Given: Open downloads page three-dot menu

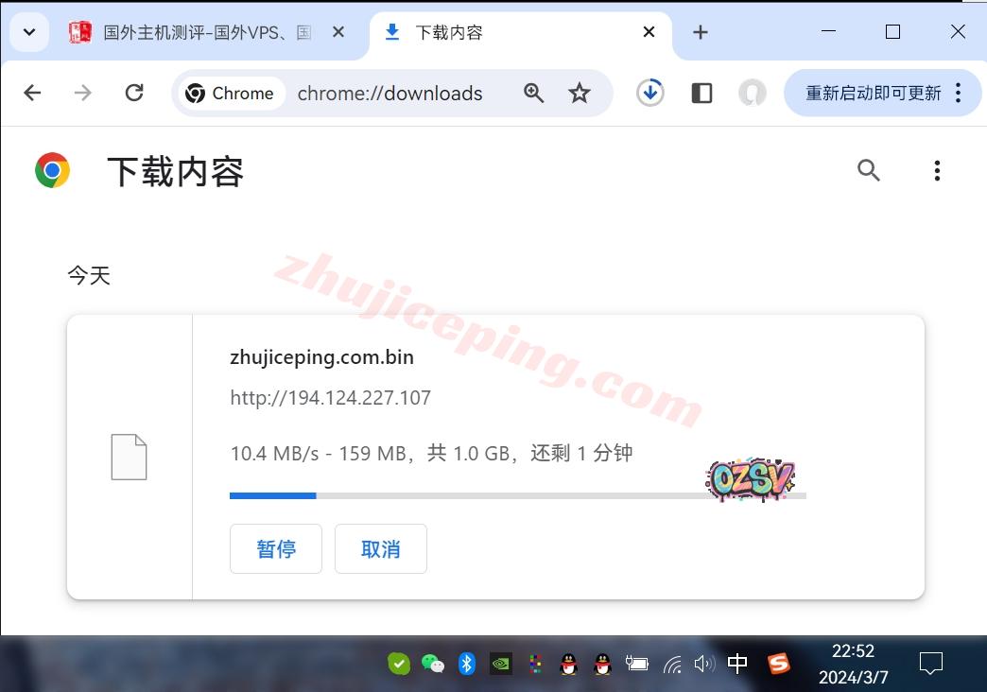Looking at the screenshot, I should point(937,170).
